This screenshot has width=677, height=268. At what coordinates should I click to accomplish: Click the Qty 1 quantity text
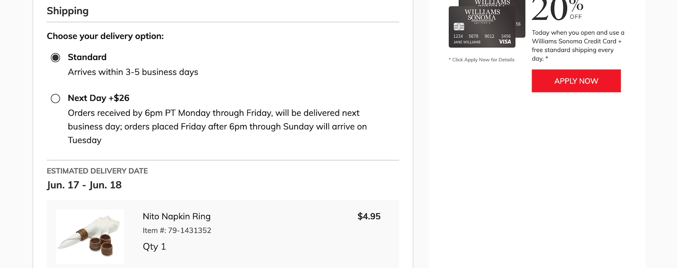[x=154, y=247]
